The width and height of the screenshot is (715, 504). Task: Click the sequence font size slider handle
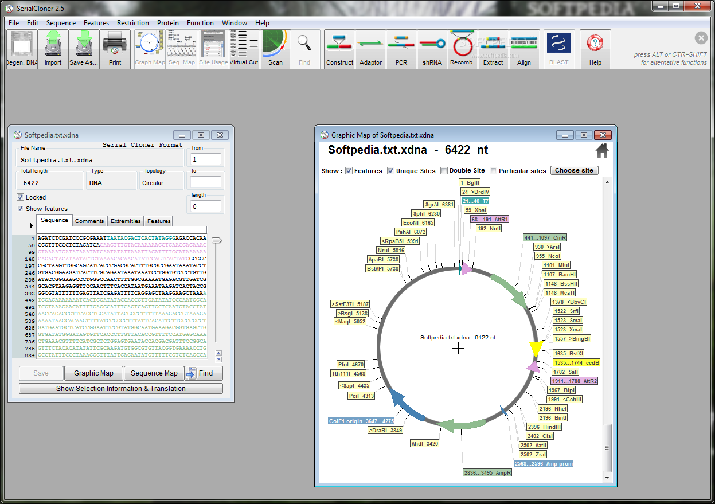click(x=217, y=240)
